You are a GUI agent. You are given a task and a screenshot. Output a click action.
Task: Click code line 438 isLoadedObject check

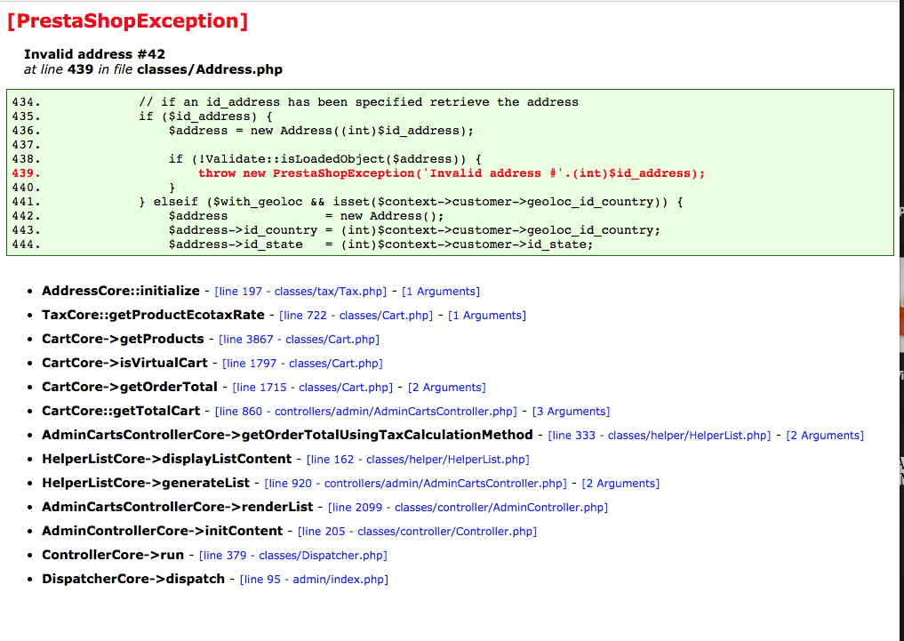(x=325, y=159)
